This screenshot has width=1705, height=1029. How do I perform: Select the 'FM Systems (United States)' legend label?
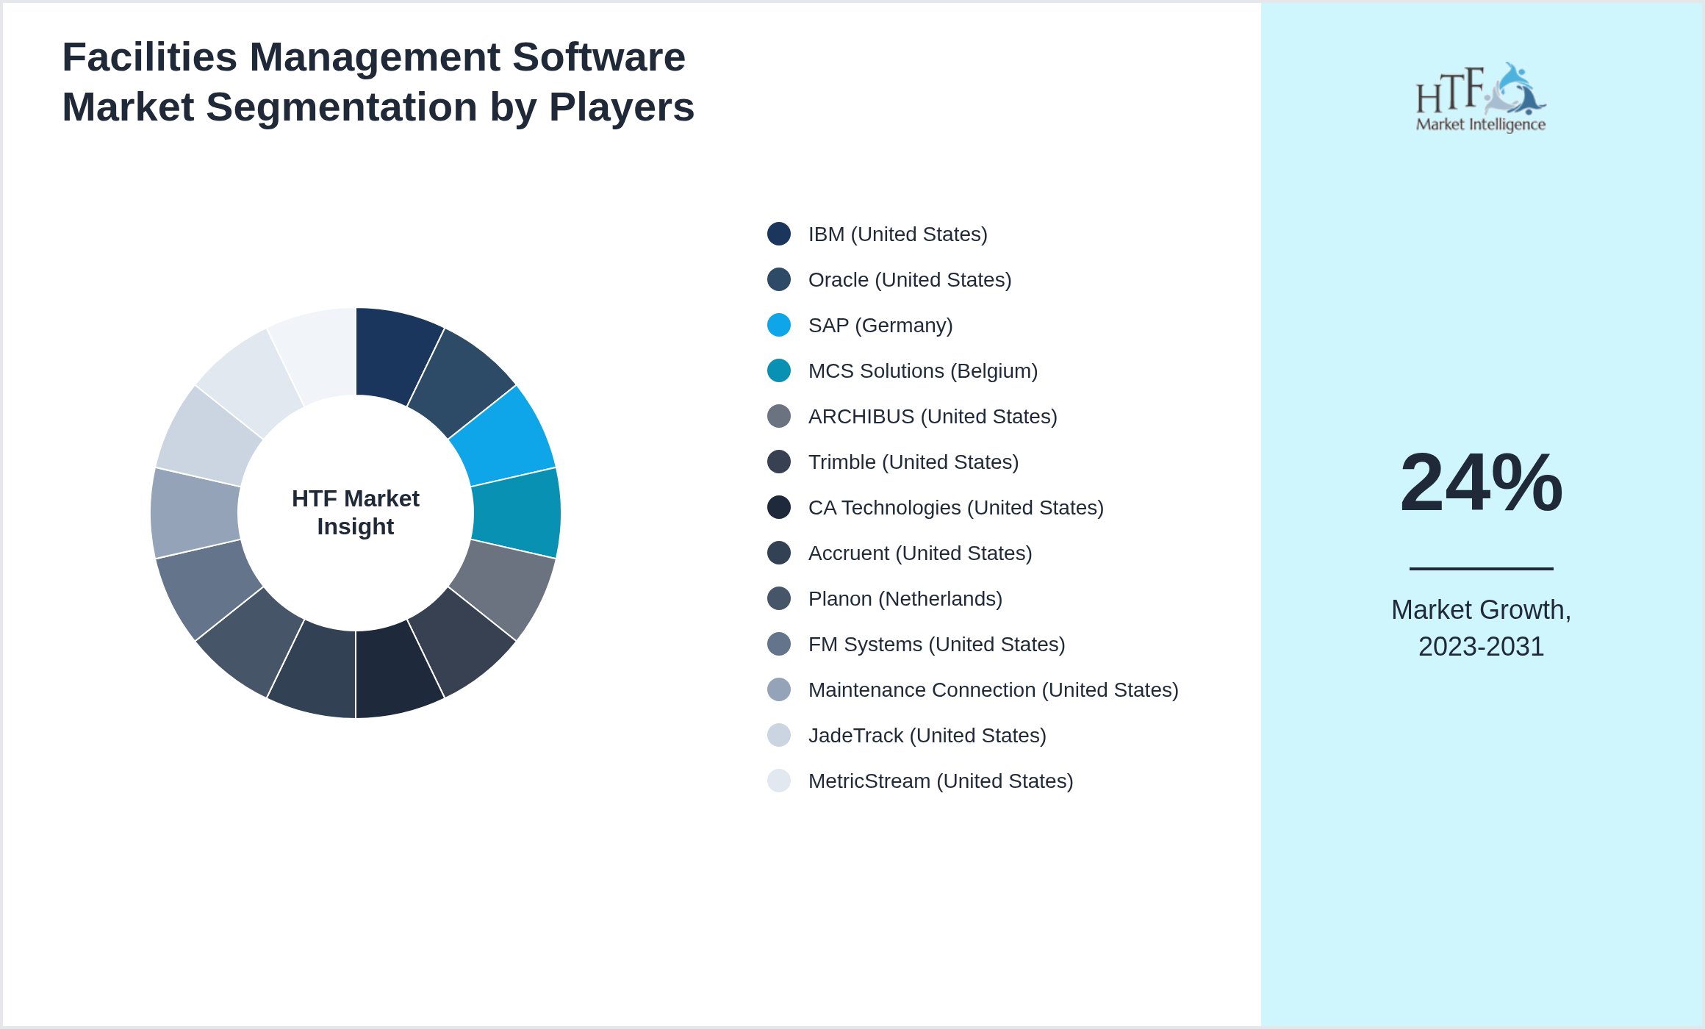936,645
